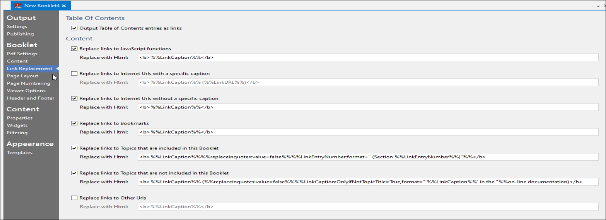This screenshot has width=606, height=220.
Task: Open Output Settings in the sidebar
Action: [x=17, y=27]
